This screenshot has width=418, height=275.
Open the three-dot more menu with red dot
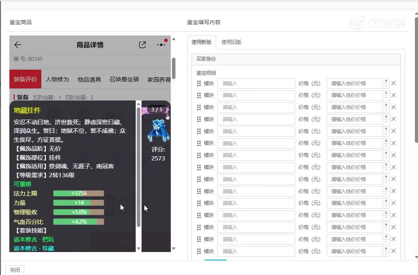click(x=161, y=44)
